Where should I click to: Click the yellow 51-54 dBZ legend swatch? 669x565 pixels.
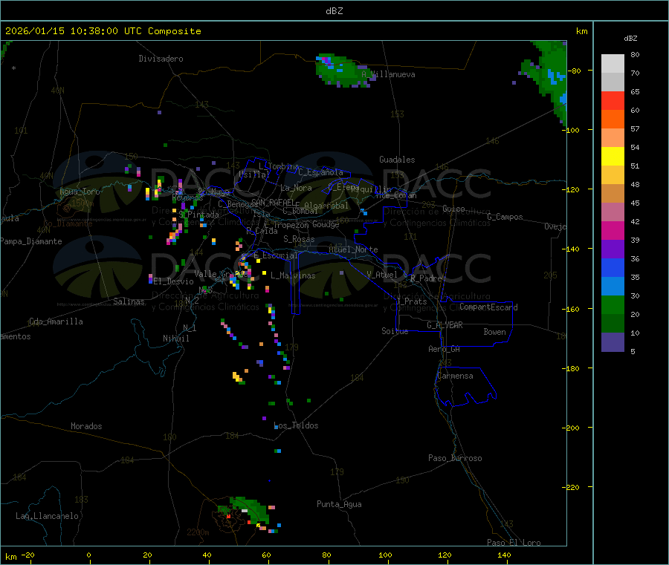[x=613, y=157]
